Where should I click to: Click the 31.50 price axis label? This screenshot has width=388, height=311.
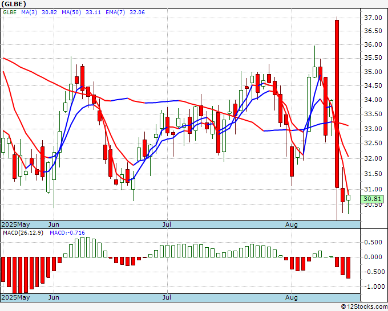tap(373, 174)
